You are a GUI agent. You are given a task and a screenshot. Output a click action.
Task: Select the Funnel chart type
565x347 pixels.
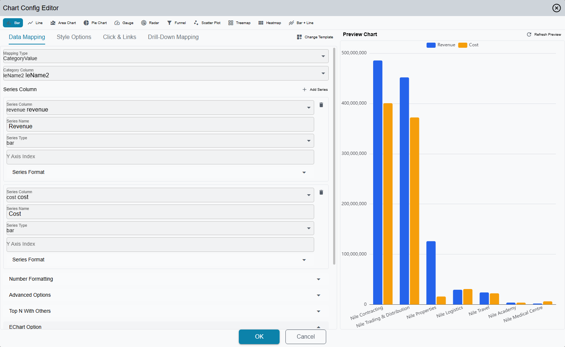pos(176,23)
